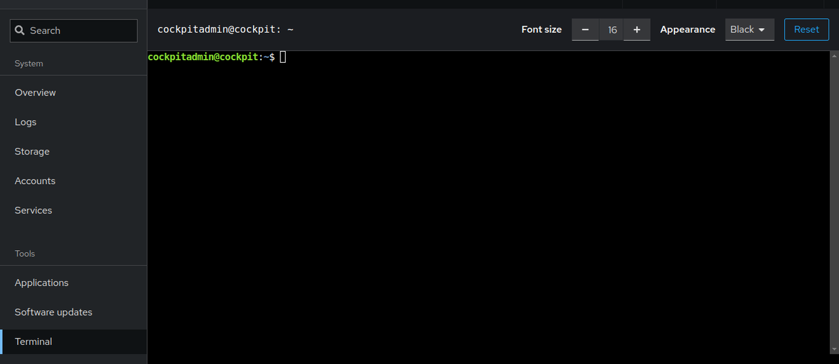Open the Storage section
This screenshot has height=364, width=839.
click(73, 151)
